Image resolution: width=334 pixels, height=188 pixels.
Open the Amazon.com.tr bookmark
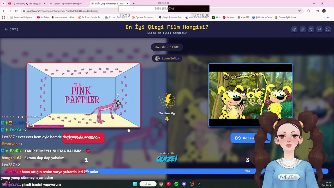(63, 17)
